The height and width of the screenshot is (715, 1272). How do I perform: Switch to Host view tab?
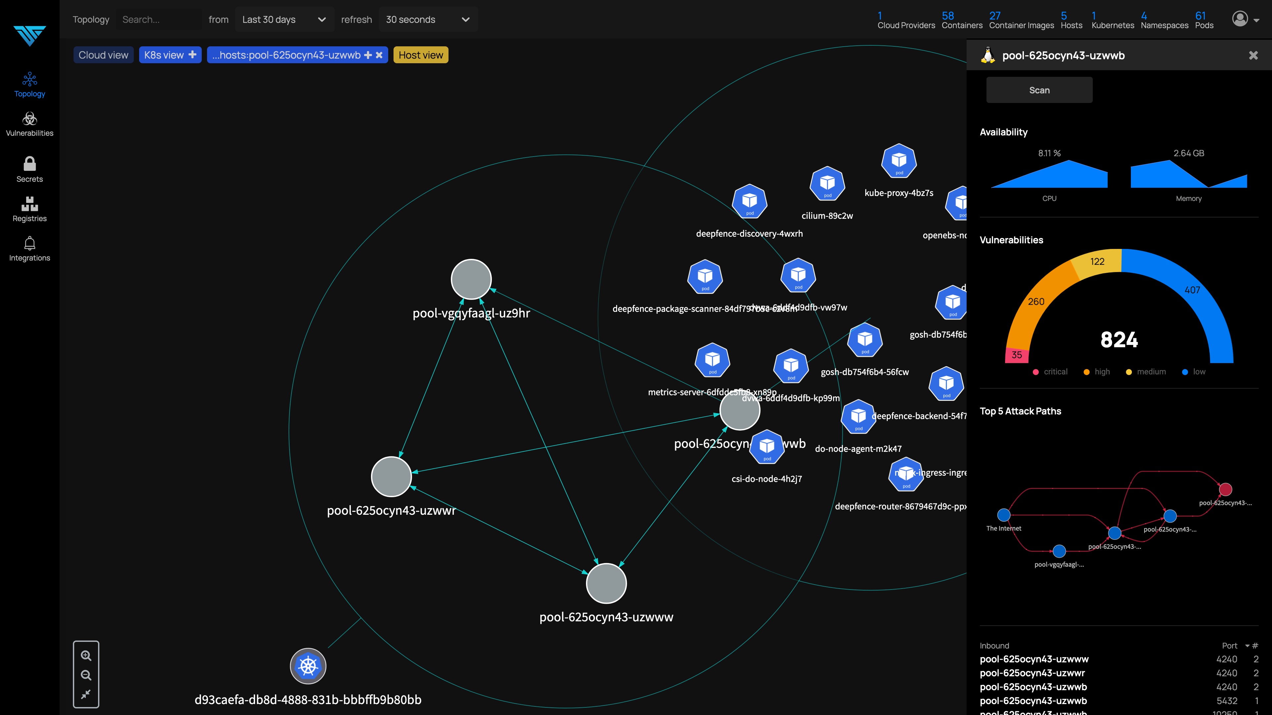pyautogui.click(x=421, y=55)
